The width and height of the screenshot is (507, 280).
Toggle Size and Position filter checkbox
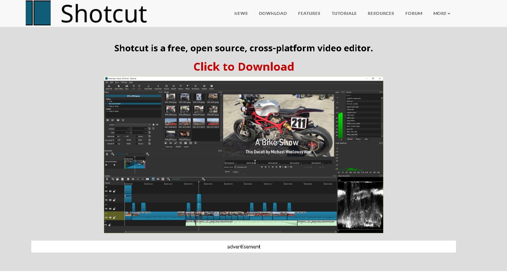coord(107,104)
